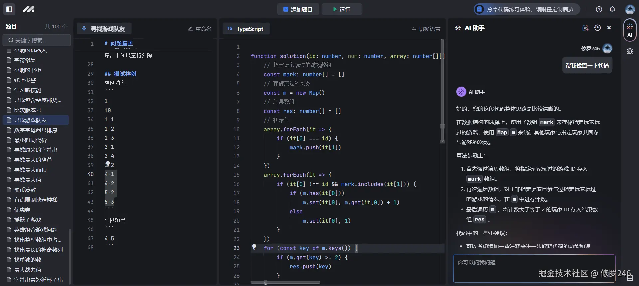
Task: Click the 添加题目 button
Action: [x=298, y=9]
